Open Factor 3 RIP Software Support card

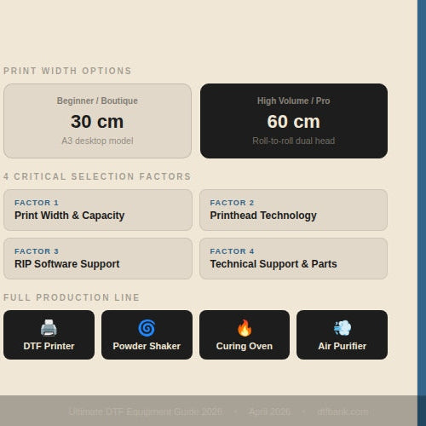coord(98,258)
